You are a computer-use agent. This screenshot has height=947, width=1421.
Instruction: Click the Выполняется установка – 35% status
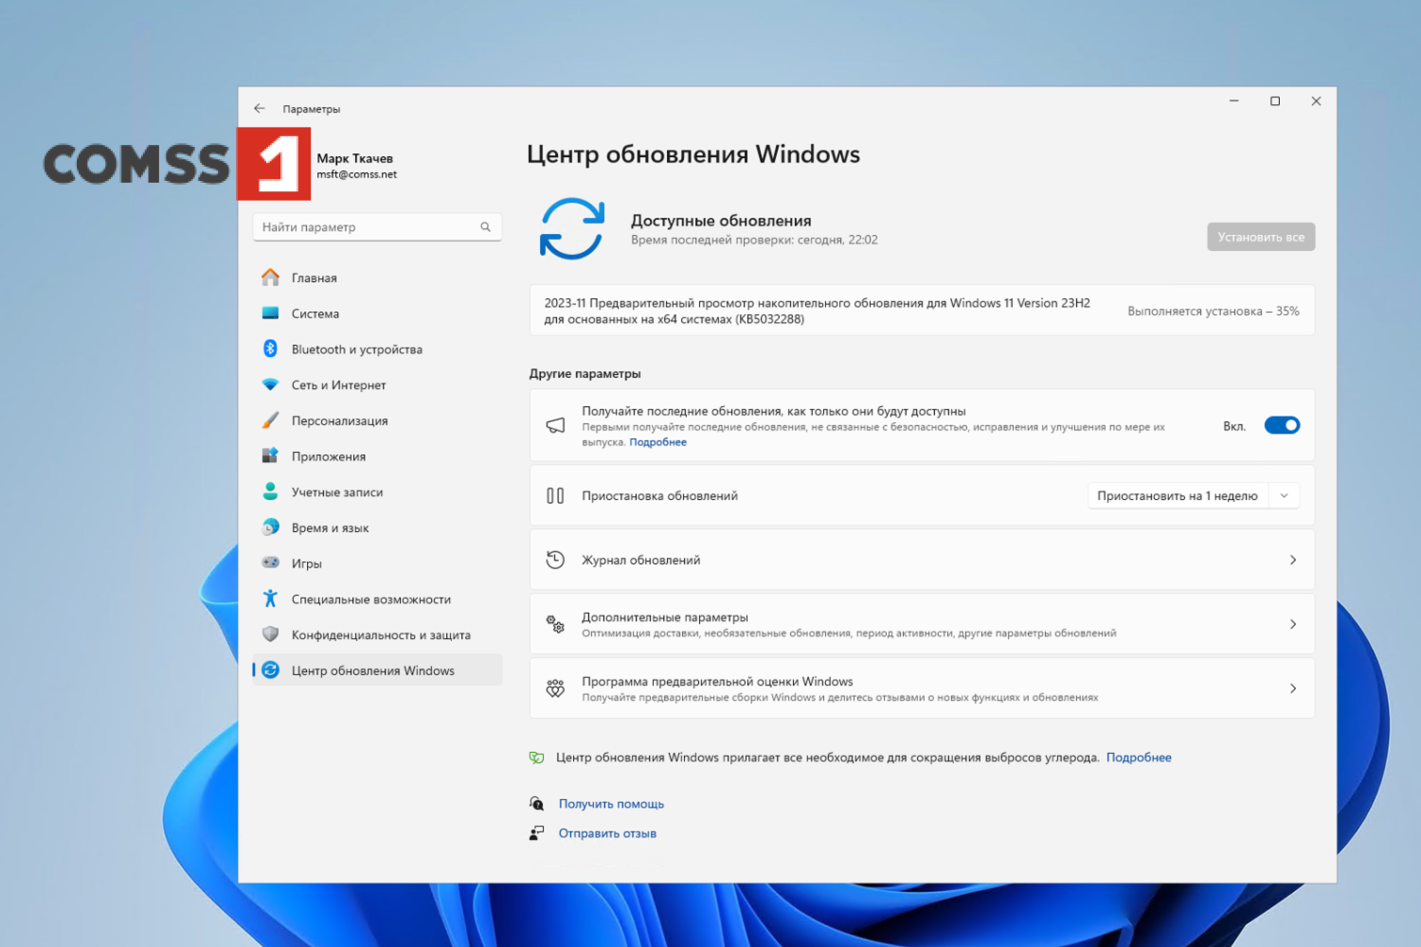tap(1213, 311)
